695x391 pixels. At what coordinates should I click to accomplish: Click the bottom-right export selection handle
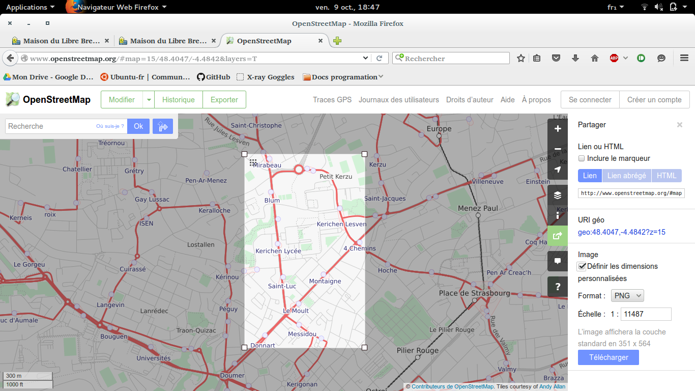[x=364, y=347]
